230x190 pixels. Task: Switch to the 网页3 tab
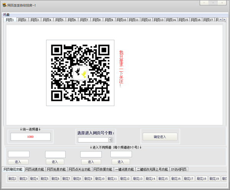tap(34, 20)
